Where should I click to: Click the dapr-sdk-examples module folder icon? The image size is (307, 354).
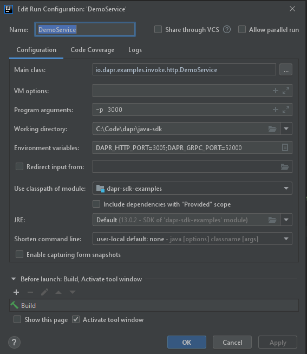coord(100,188)
